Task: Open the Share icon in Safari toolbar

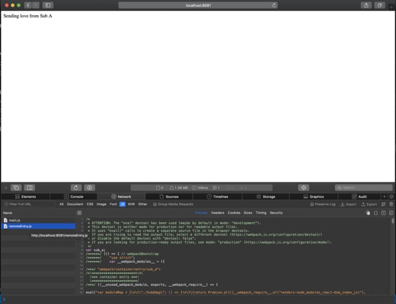Action: (x=365, y=5)
